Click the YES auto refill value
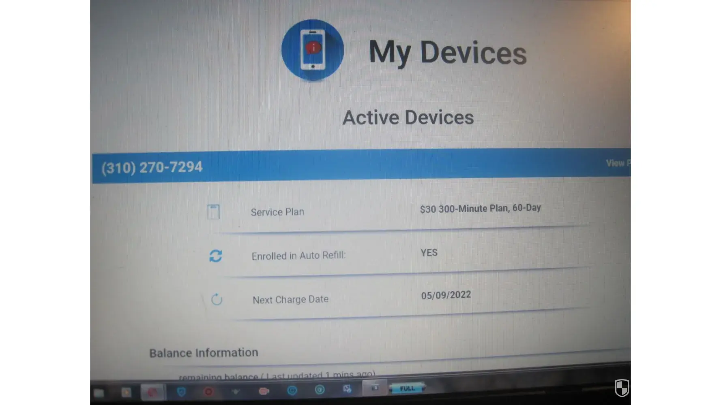 click(429, 253)
